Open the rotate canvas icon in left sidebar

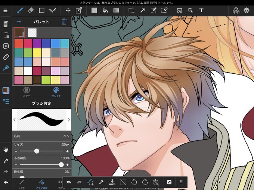pyautogui.click(x=6, y=46)
